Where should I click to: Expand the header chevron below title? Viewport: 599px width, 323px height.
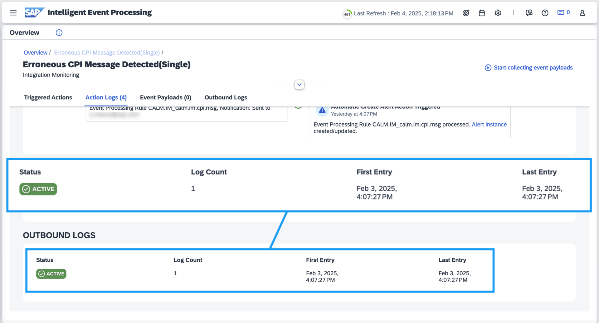299,85
